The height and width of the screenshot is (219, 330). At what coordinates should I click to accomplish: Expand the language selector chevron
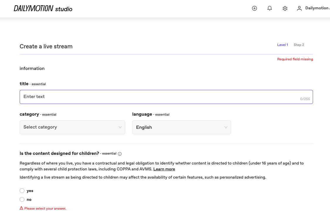pyautogui.click(x=226, y=127)
